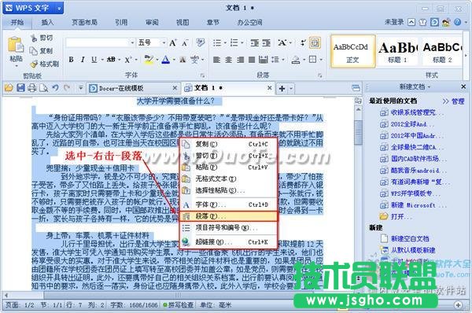Screen dimensions: 472x313
Task: Click the print preview icon
Action: coord(43,88)
